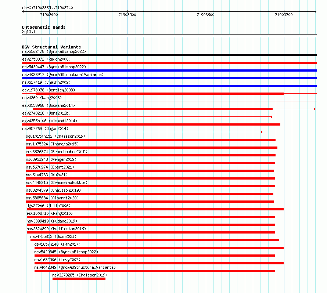
Task: Click thick red bar of esv3558968 (Boomsma2014)
Action: [153, 109]
